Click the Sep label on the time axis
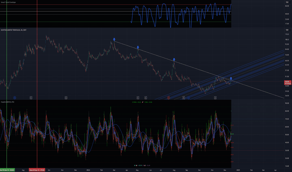Screen dimensions: 292x172 pos(187,170)
